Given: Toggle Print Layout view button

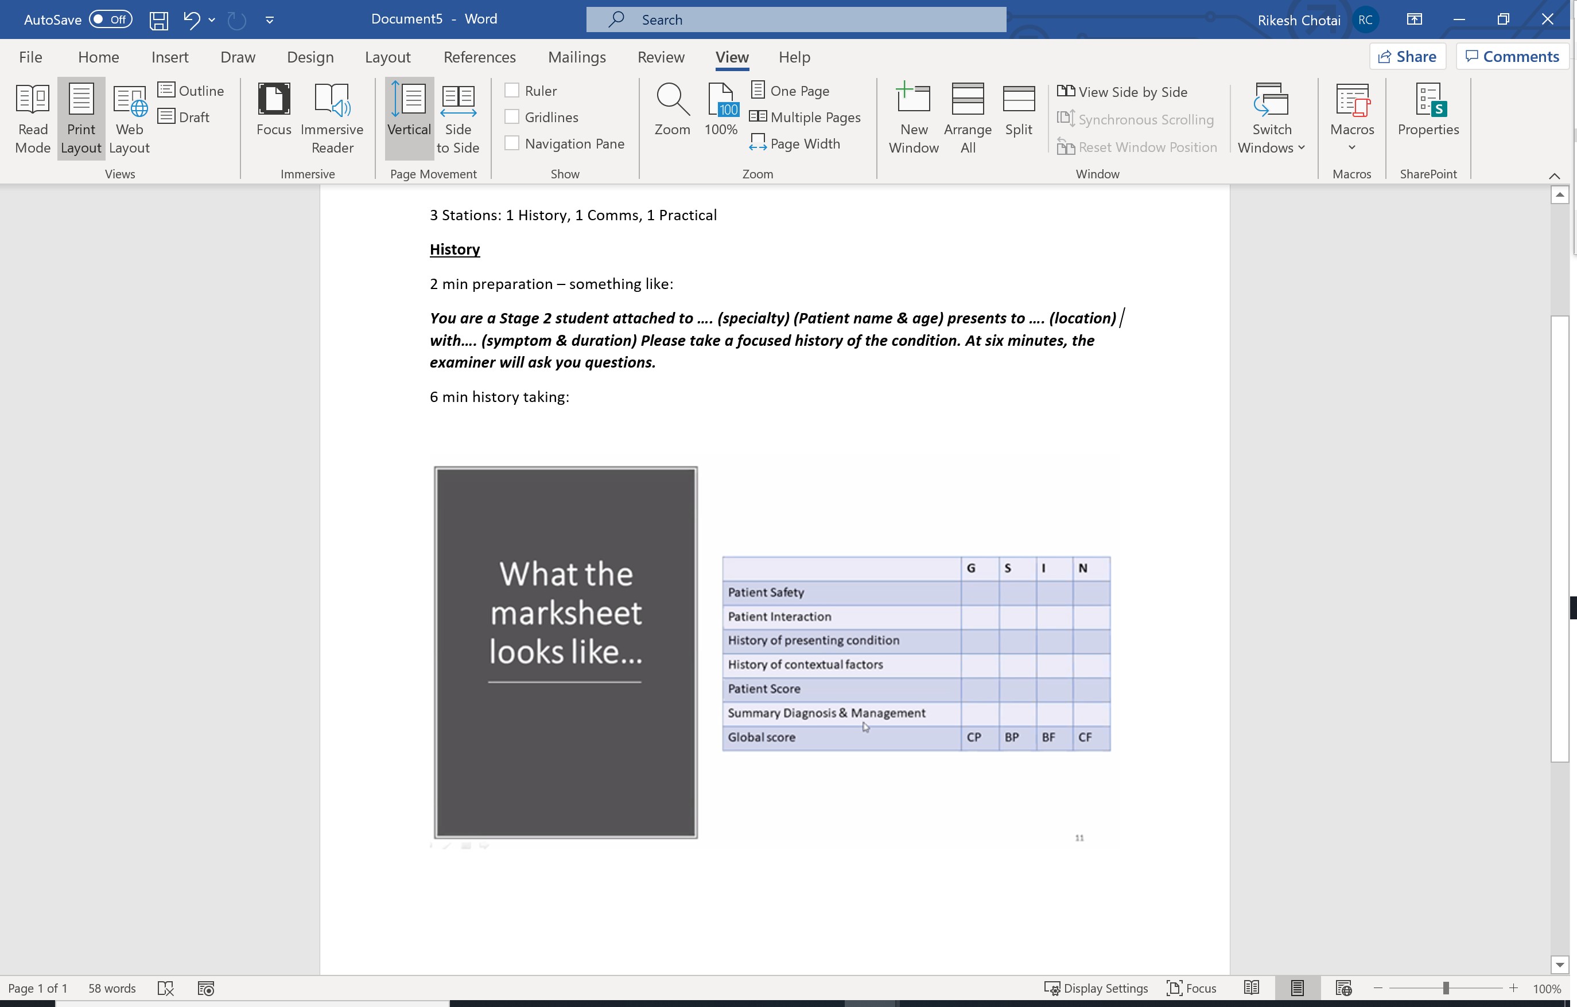Looking at the screenshot, I should coord(81,119).
